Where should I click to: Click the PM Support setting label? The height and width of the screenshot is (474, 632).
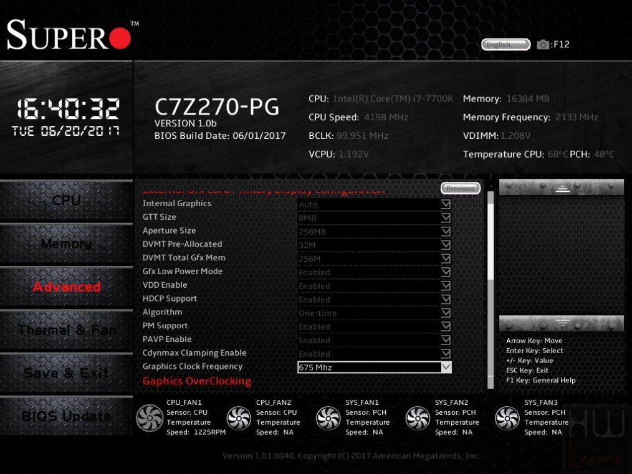click(x=165, y=326)
